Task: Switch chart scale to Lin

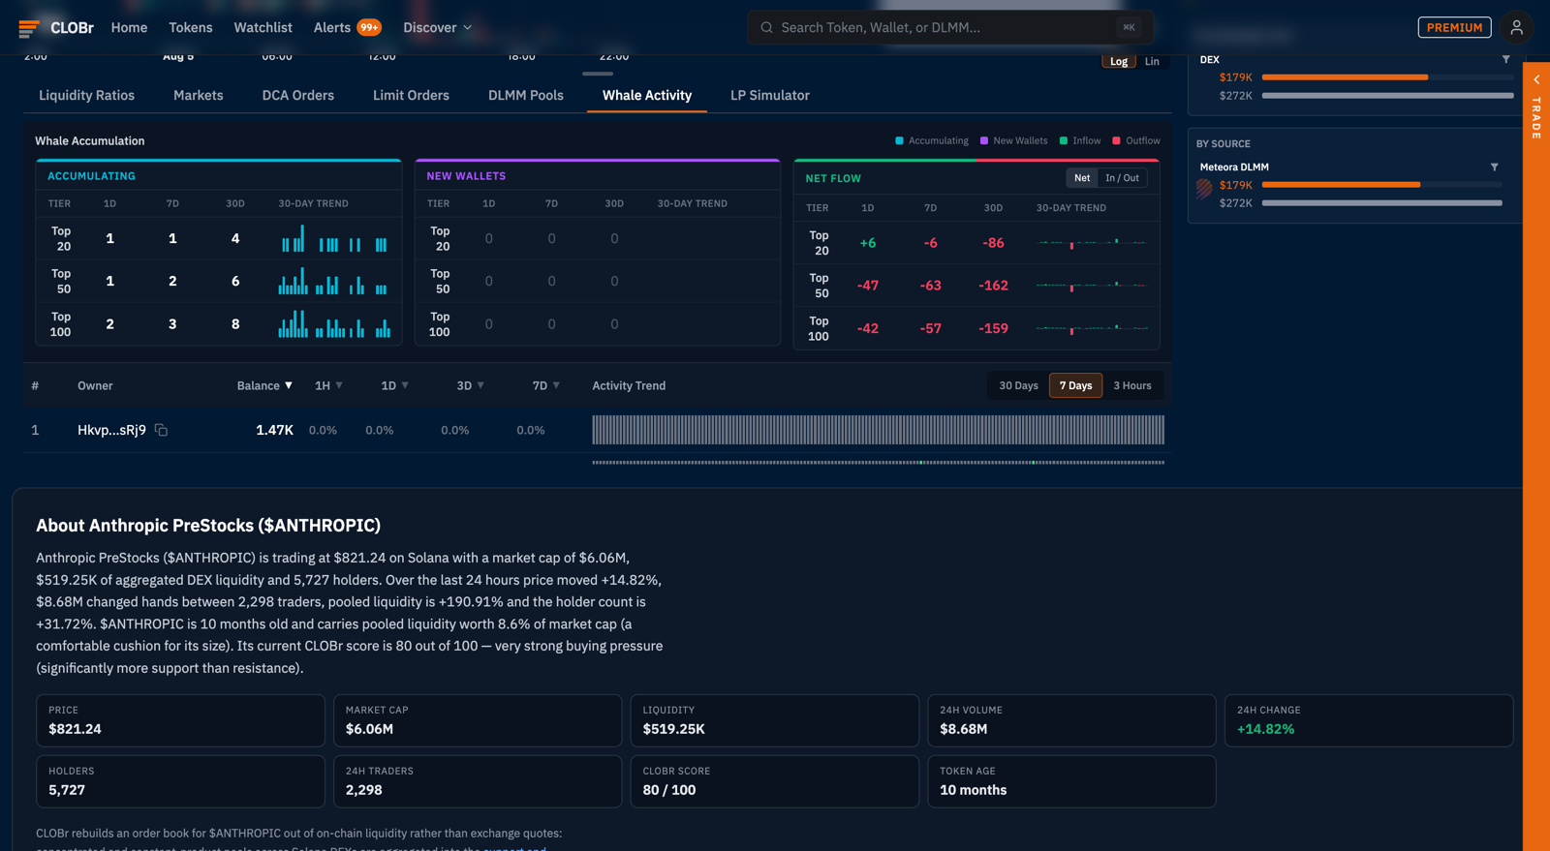Action: coord(1152,61)
